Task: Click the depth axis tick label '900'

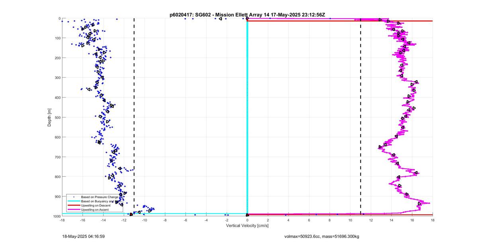Action: click(57, 196)
